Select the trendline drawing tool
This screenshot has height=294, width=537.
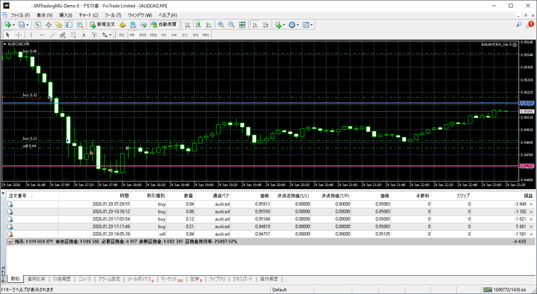pyautogui.click(x=52, y=35)
